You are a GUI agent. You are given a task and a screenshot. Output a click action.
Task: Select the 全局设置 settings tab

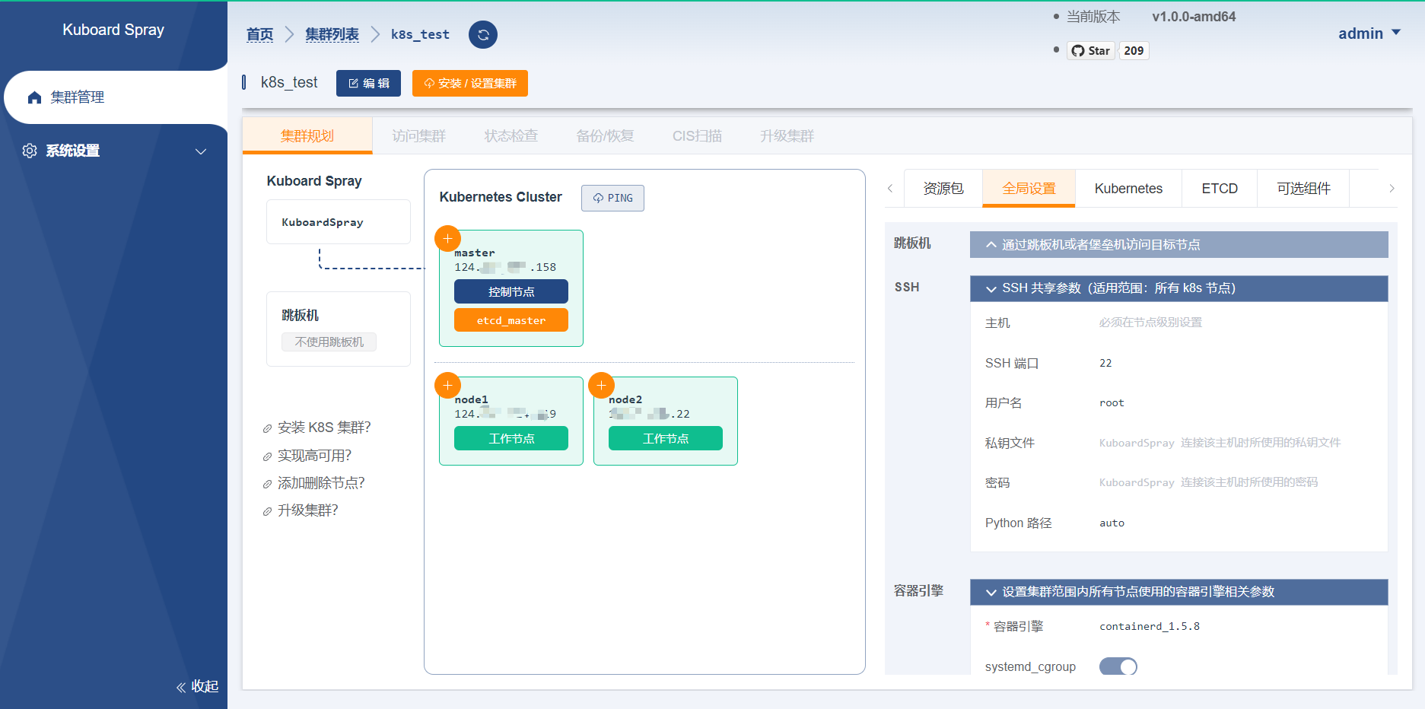click(x=1029, y=189)
